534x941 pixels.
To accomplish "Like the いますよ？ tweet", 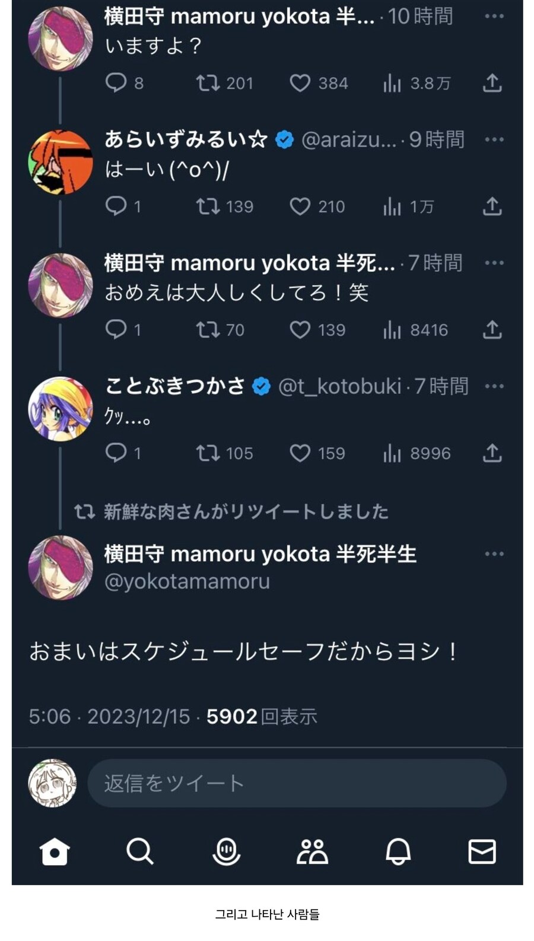I will 300,83.
